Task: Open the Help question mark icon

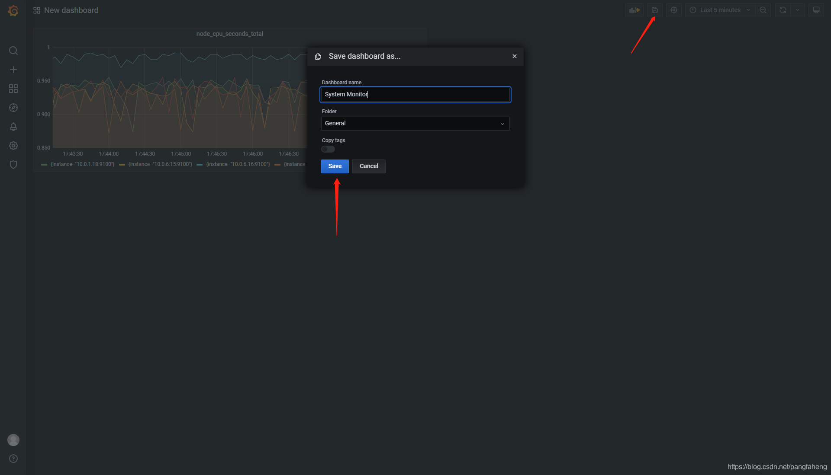Action: (x=13, y=459)
